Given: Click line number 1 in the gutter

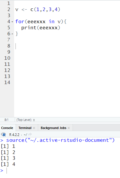Looking at the screenshot, I should point(9,3).
